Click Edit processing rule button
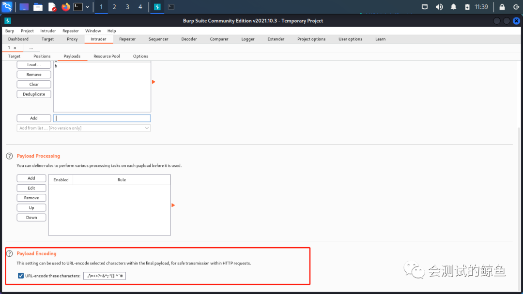 (x=31, y=188)
